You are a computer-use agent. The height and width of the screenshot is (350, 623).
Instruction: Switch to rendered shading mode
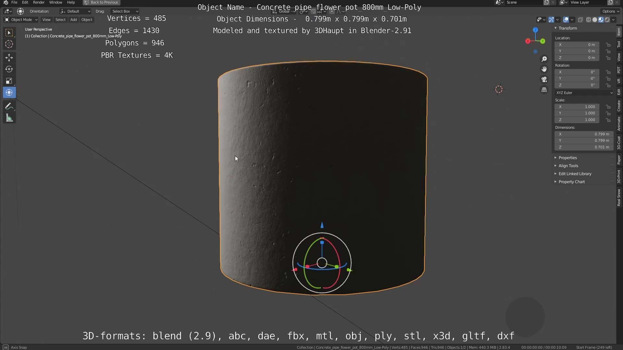tap(607, 20)
